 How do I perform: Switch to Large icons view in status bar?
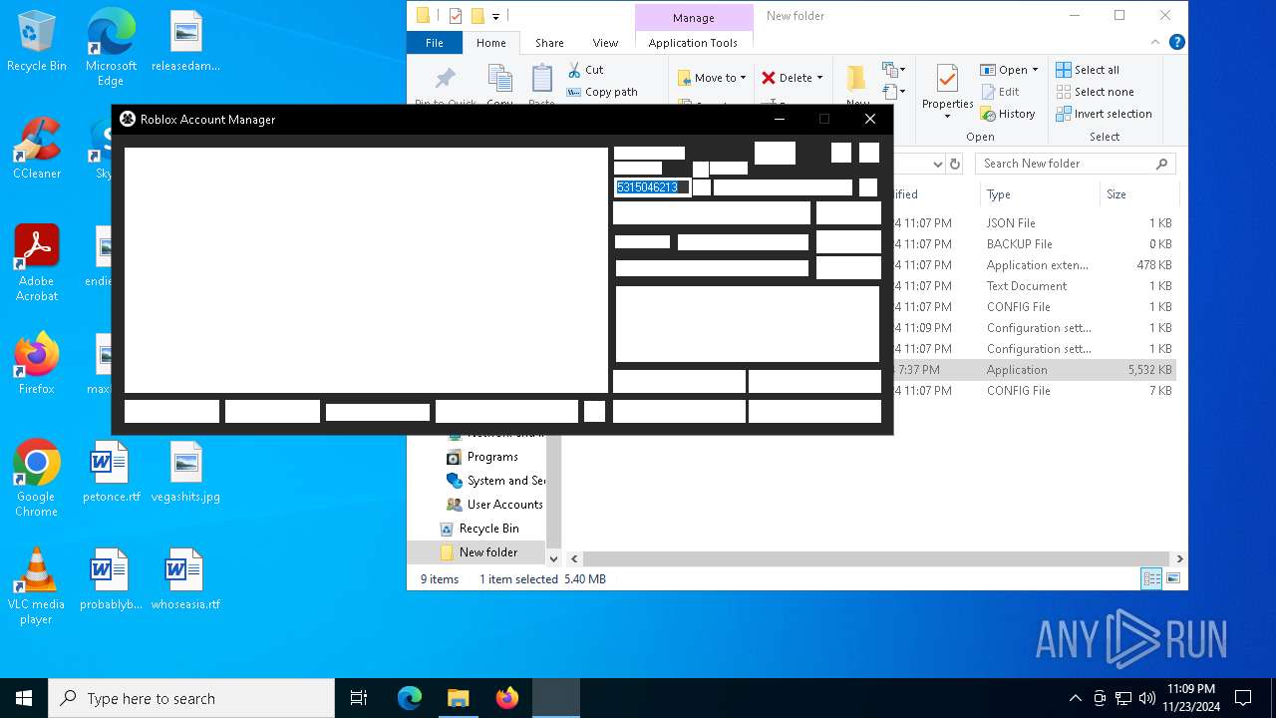tap(1173, 578)
